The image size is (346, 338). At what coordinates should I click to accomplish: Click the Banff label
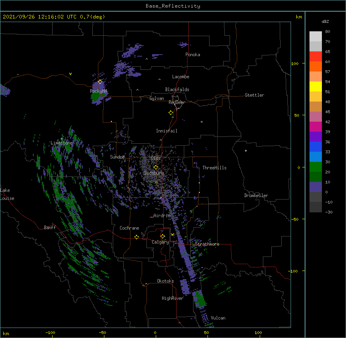click(x=50, y=228)
